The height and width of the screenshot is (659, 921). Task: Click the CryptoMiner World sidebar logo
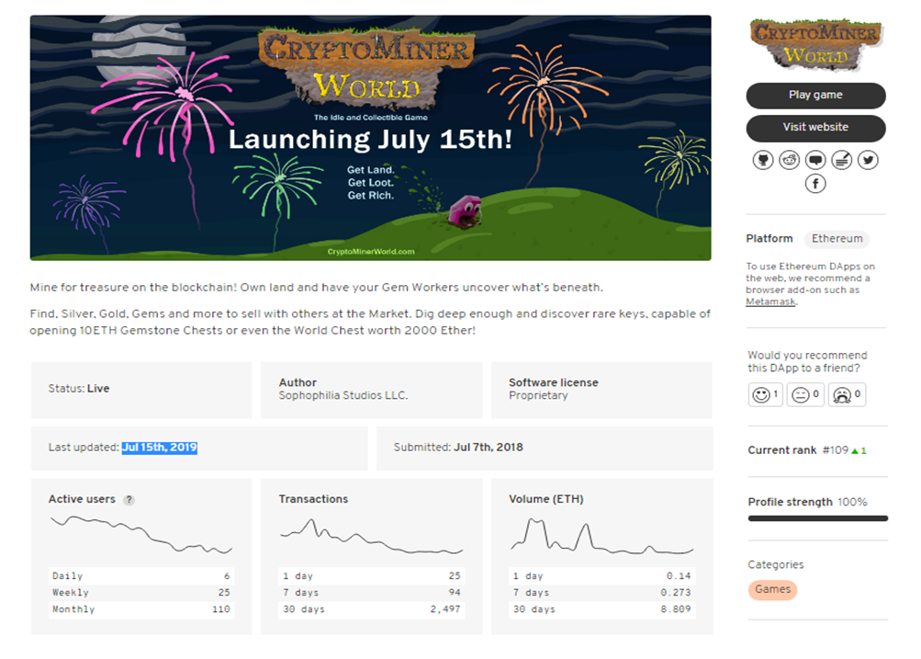(x=815, y=45)
